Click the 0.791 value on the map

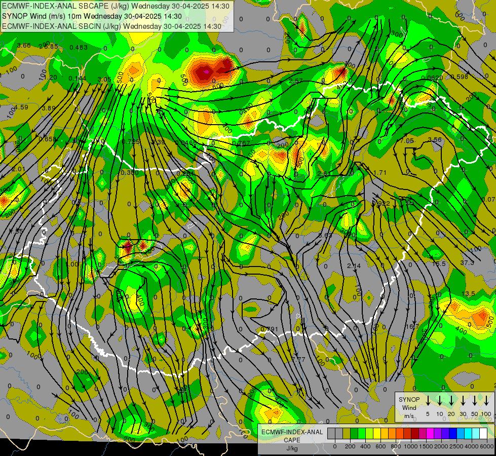(269, 329)
